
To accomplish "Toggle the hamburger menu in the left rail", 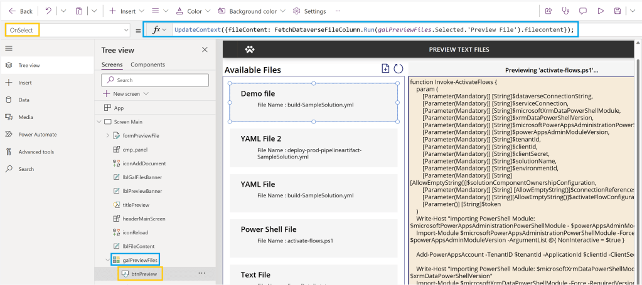I will (9, 48).
